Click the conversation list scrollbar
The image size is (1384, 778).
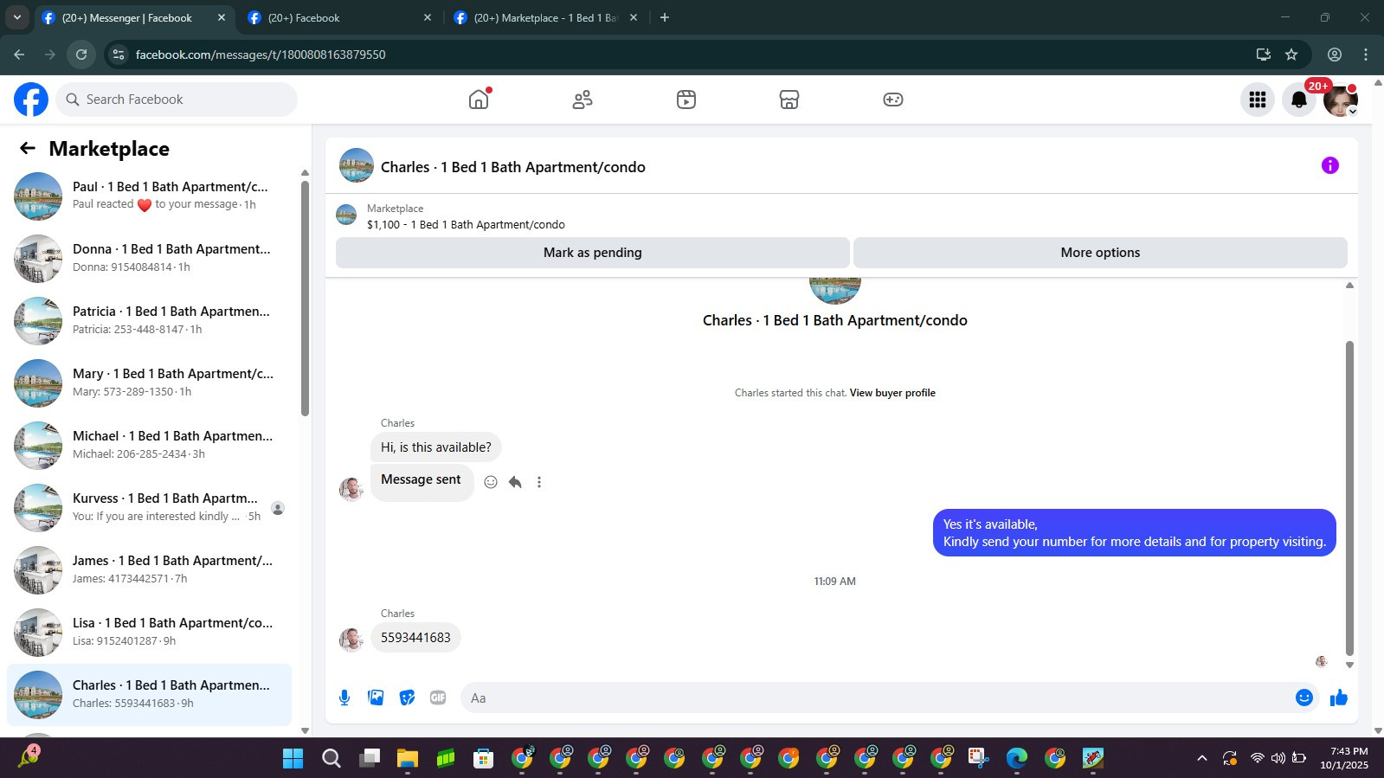coord(305,299)
